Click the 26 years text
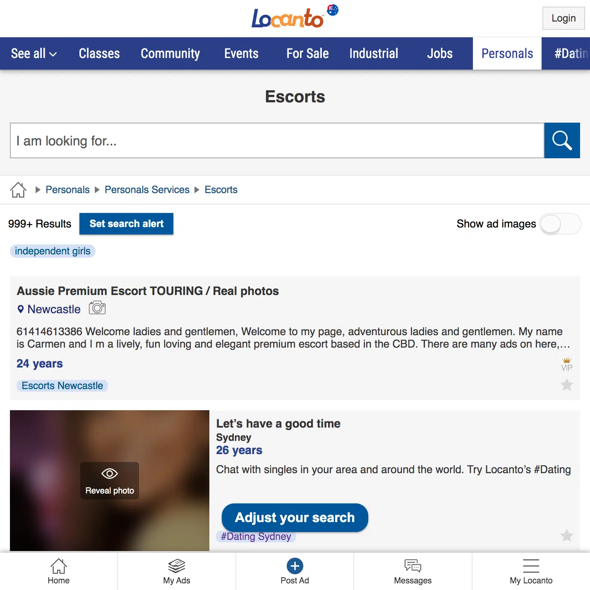The height and width of the screenshot is (590, 590). 239,450
